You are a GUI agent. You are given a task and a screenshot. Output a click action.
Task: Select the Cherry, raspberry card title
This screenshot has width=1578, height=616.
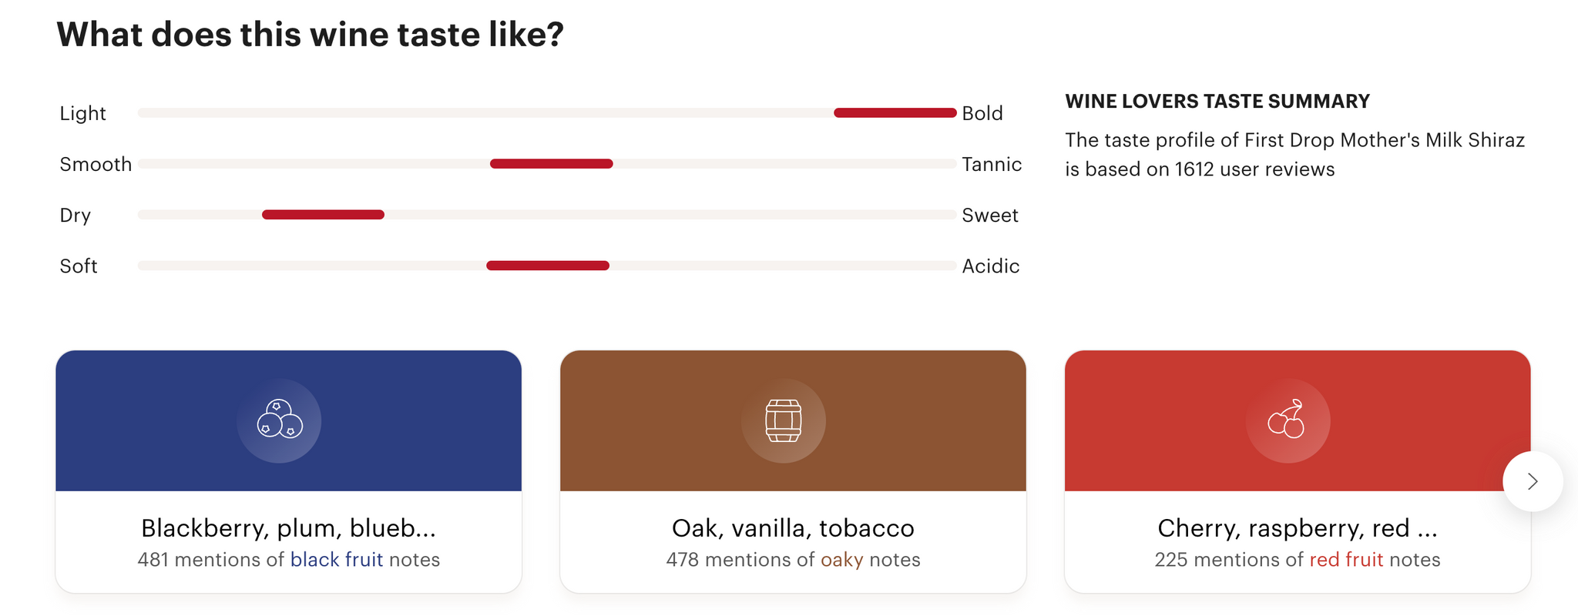1298,528
